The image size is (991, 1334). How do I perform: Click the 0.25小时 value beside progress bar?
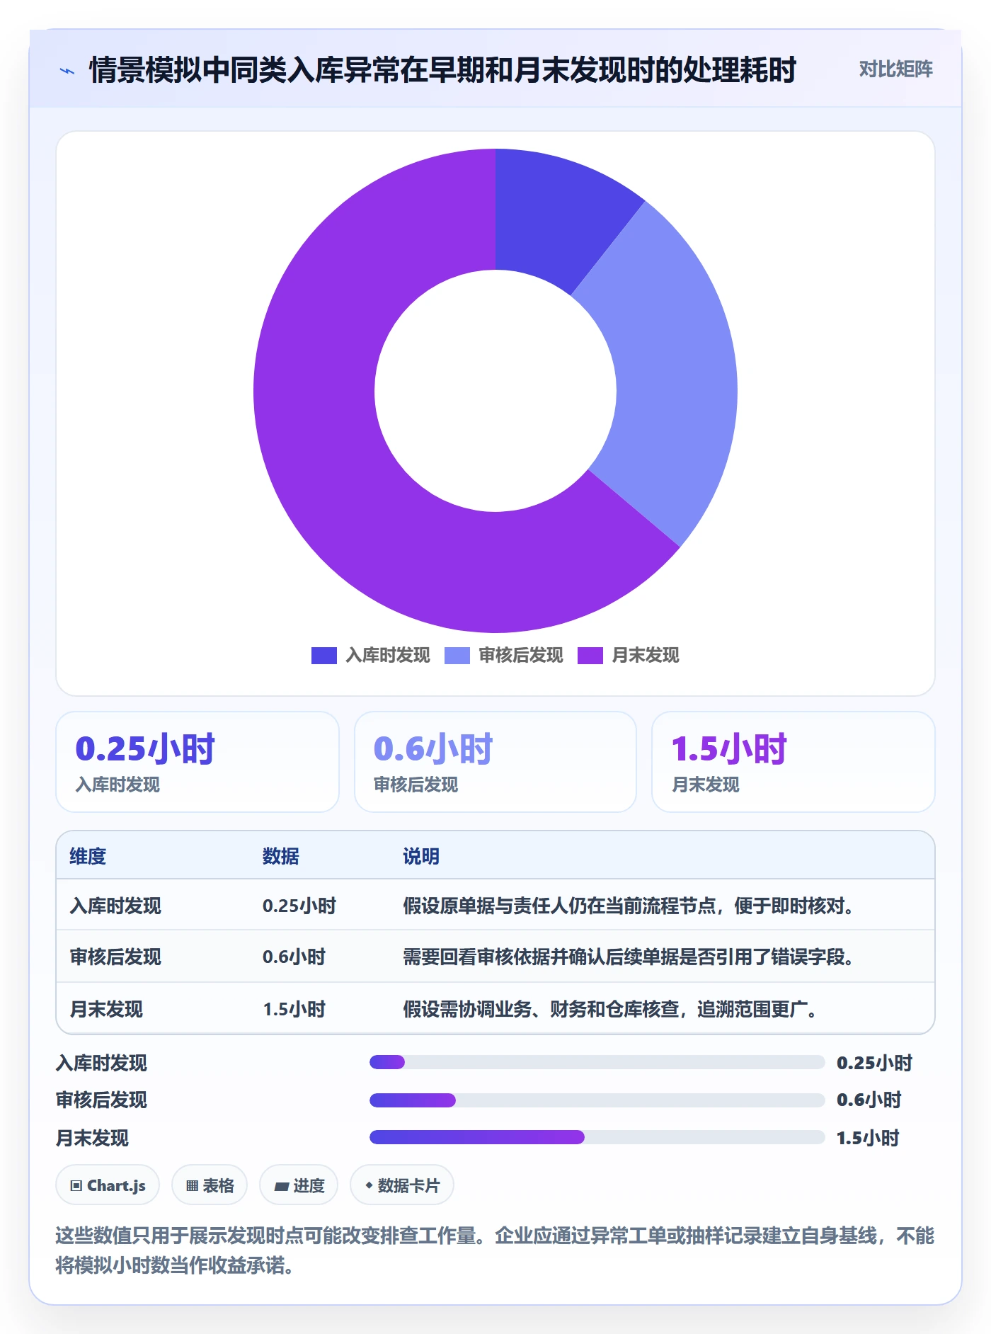click(874, 1063)
